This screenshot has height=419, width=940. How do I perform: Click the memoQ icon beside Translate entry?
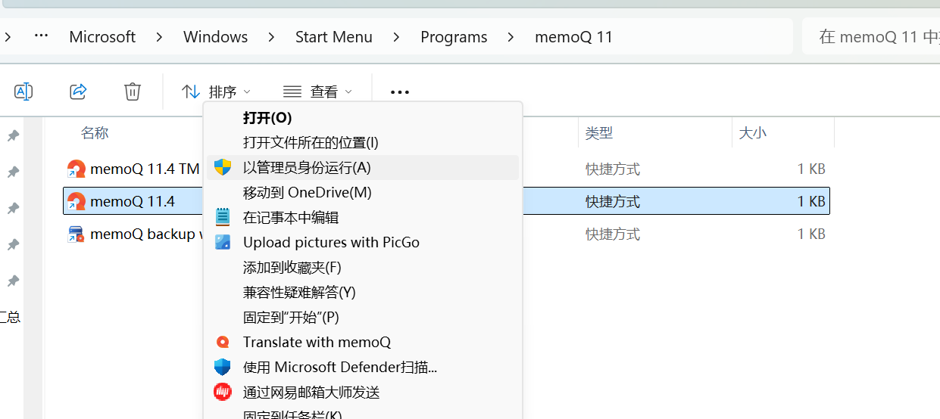coord(223,342)
